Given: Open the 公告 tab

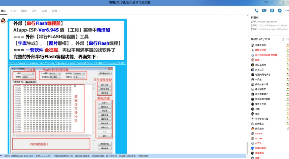Looking at the screenshot, I should pos(14,11).
